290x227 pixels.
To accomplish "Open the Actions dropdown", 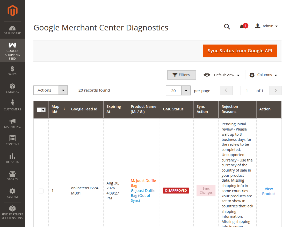I will click(50, 90).
